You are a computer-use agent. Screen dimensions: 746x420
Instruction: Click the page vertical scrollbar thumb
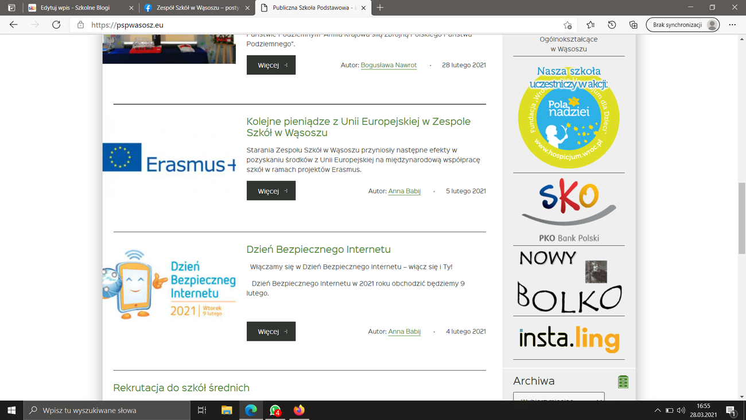pyautogui.click(x=741, y=218)
